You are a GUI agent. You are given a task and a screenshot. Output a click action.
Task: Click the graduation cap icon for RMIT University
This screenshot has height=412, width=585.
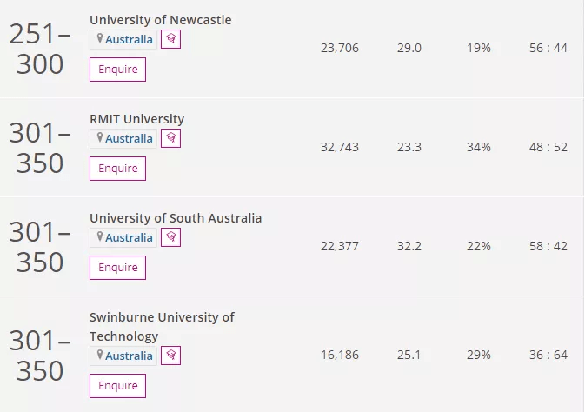[x=171, y=138]
